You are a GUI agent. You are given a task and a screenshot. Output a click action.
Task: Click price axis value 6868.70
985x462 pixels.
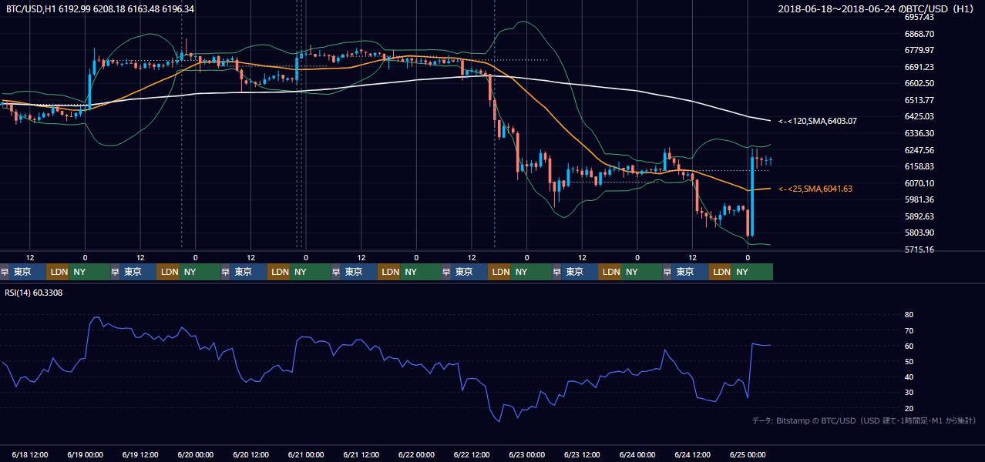[x=919, y=34]
